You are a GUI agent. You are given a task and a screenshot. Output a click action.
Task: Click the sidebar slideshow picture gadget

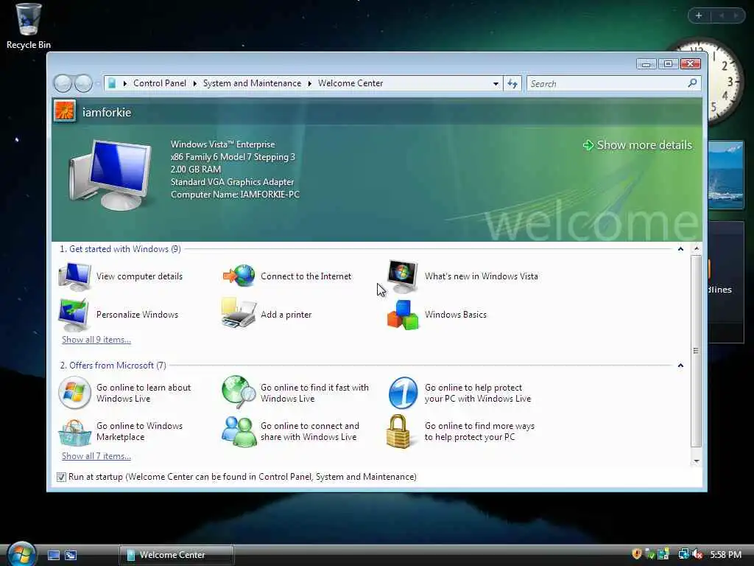tap(725, 175)
